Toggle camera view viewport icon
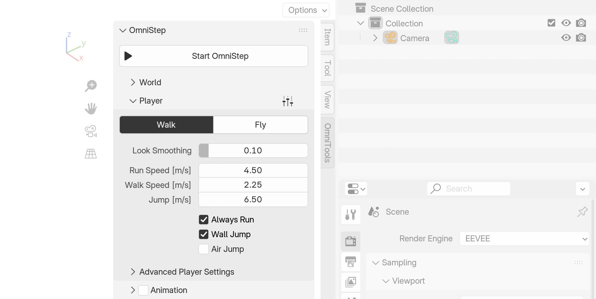Screen dimensions: 596x299 click(91, 131)
